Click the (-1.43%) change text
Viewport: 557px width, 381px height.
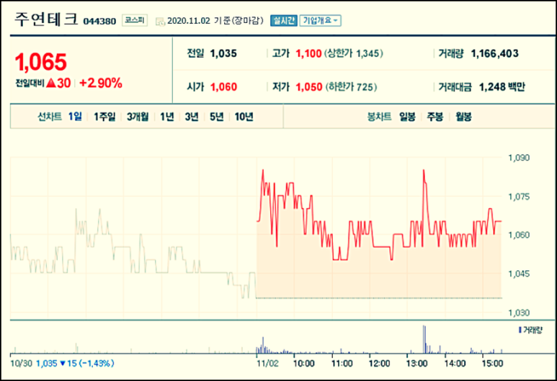(x=97, y=363)
